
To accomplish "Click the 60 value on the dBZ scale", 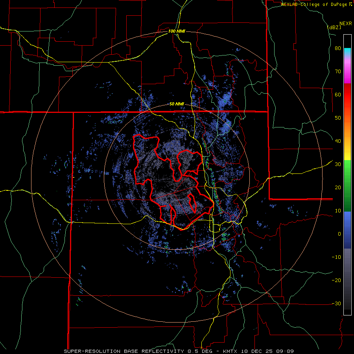I will pyautogui.click(x=338, y=94).
